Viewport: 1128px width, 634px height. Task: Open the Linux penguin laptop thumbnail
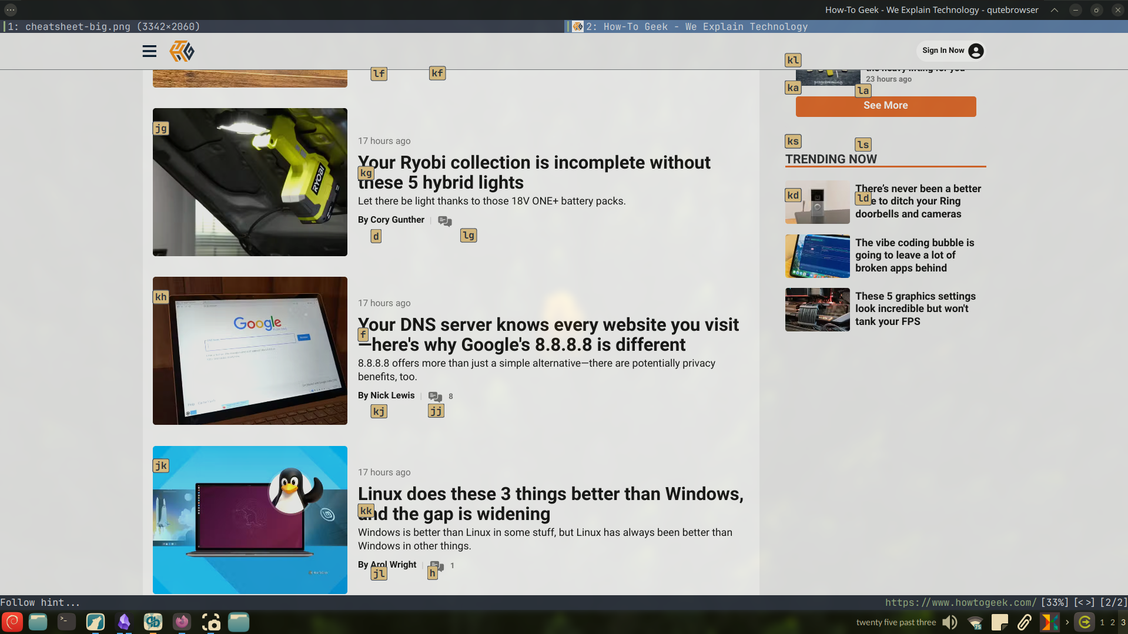(250, 520)
